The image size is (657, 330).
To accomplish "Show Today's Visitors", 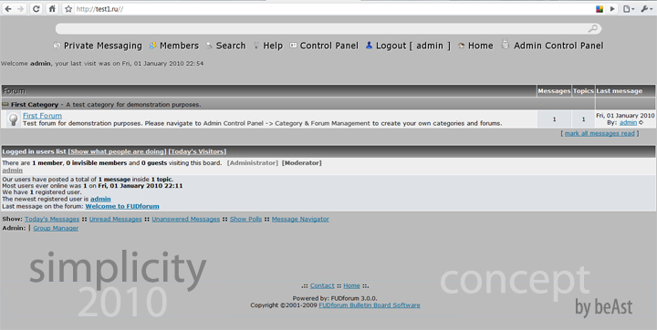I will (197, 151).
